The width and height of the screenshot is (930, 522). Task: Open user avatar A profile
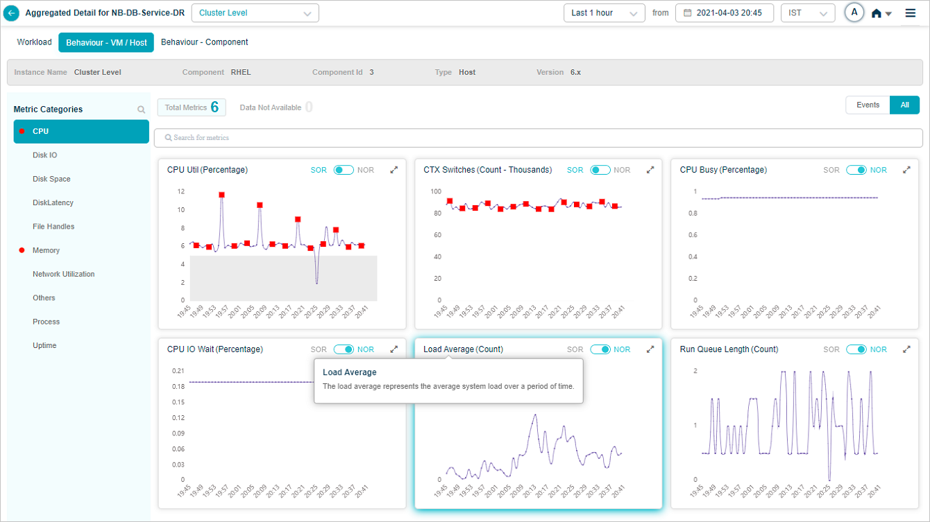click(x=854, y=12)
